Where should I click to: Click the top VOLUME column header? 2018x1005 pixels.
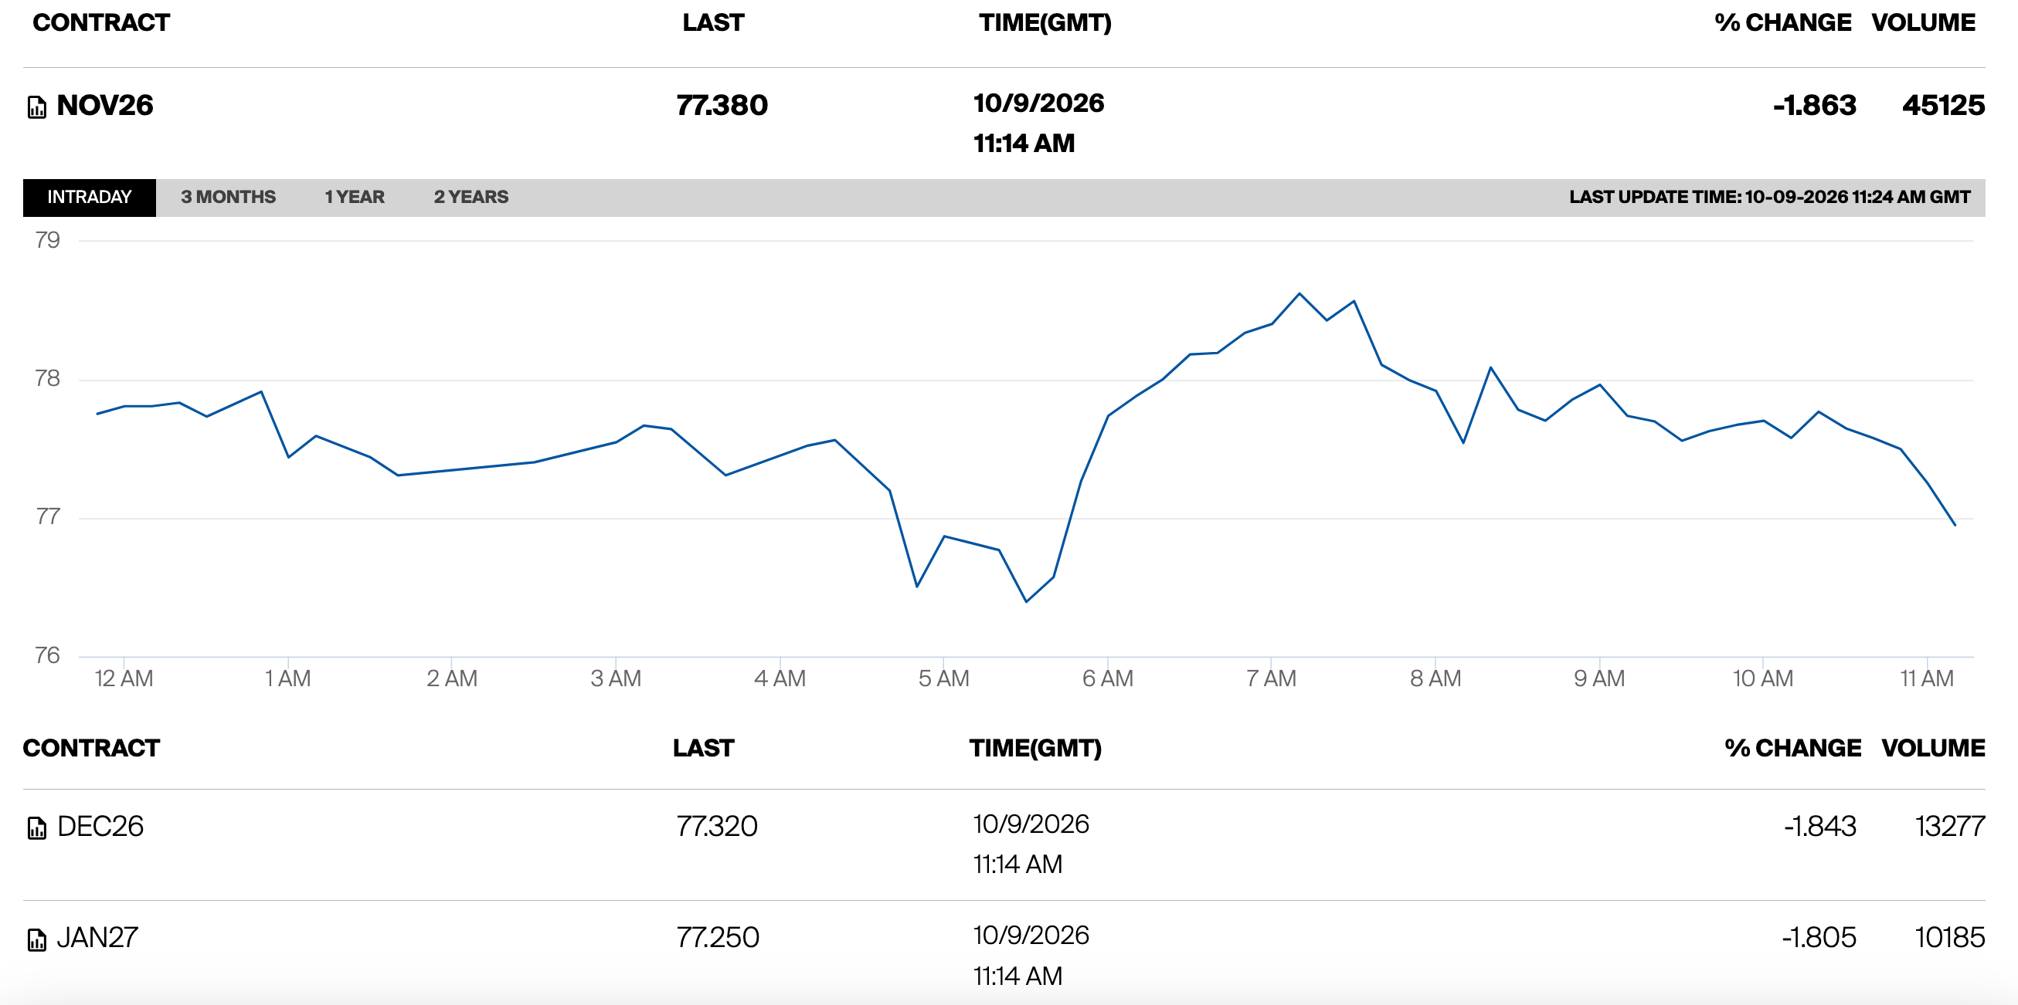tap(1923, 22)
